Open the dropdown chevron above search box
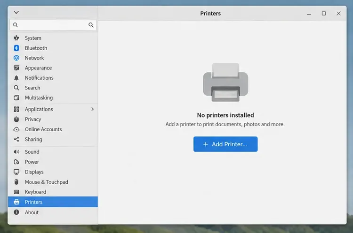Image resolution: width=353 pixels, height=233 pixels. click(16, 12)
